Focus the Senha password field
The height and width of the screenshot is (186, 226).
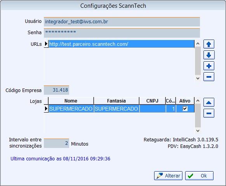pyautogui.click(x=122, y=33)
